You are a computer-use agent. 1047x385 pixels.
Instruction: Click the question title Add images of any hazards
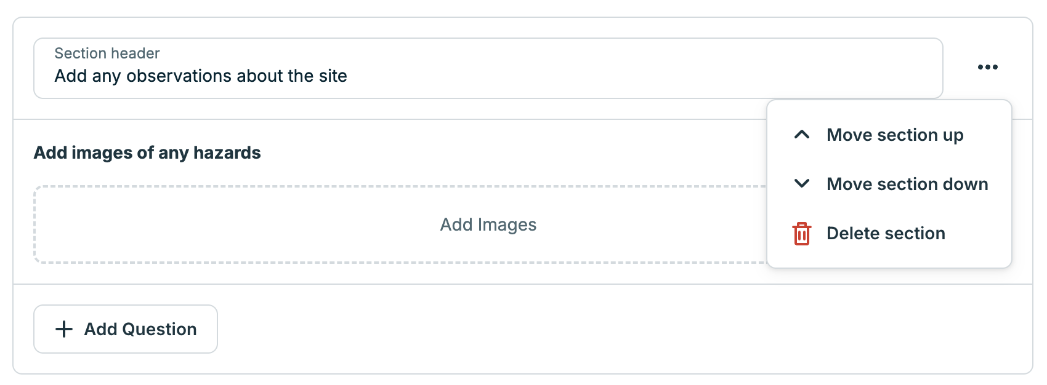(x=147, y=153)
